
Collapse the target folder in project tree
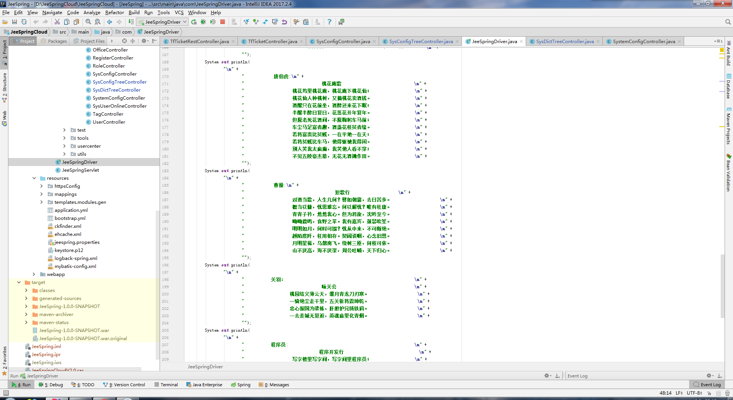(19, 282)
